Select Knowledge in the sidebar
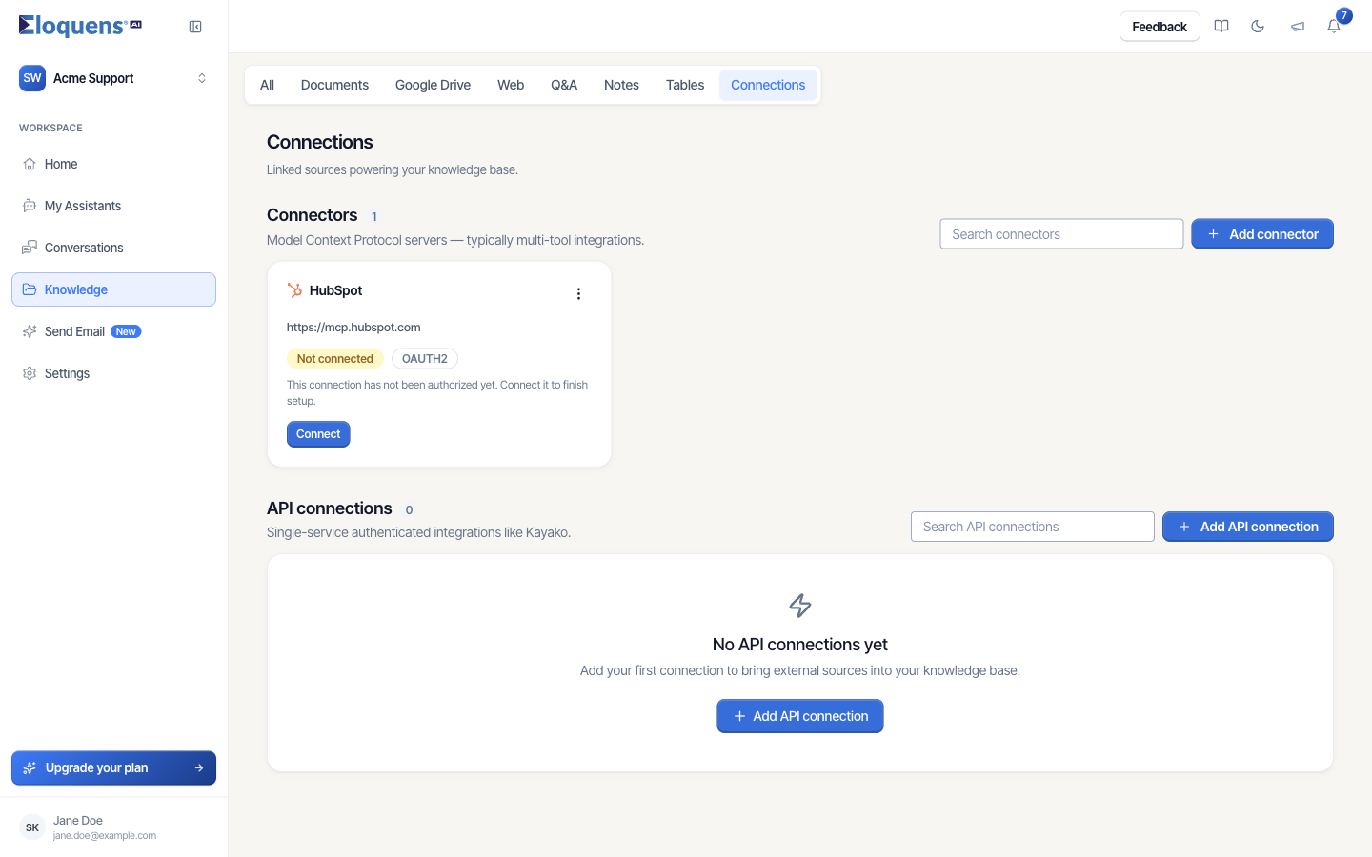The height and width of the screenshot is (857, 1372). coord(113,289)
